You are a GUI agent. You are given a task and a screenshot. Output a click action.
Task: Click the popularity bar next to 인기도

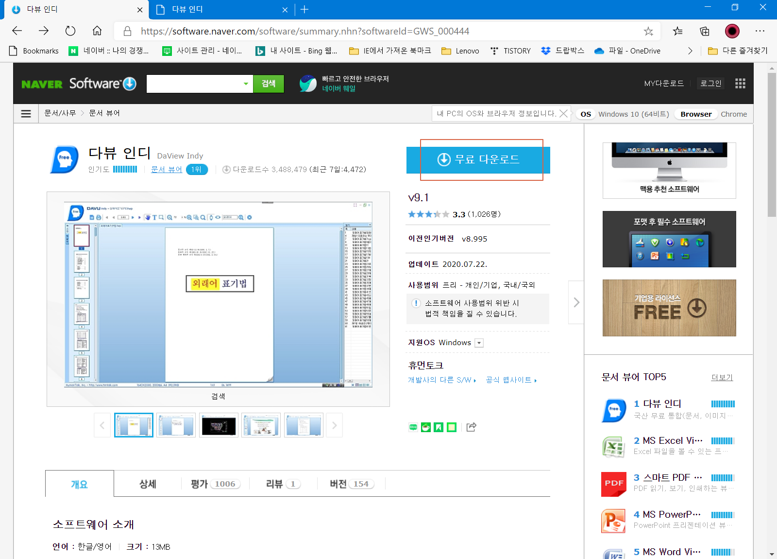tap(125, 169)
